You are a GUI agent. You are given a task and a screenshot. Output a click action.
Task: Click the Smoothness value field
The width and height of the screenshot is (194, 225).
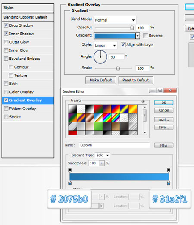[x=94, y=163]
